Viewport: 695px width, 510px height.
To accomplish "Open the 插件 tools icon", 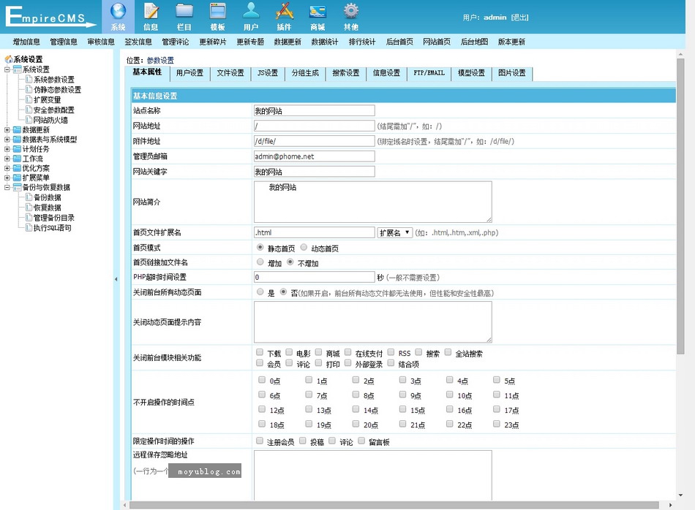I will click(285, 11).
